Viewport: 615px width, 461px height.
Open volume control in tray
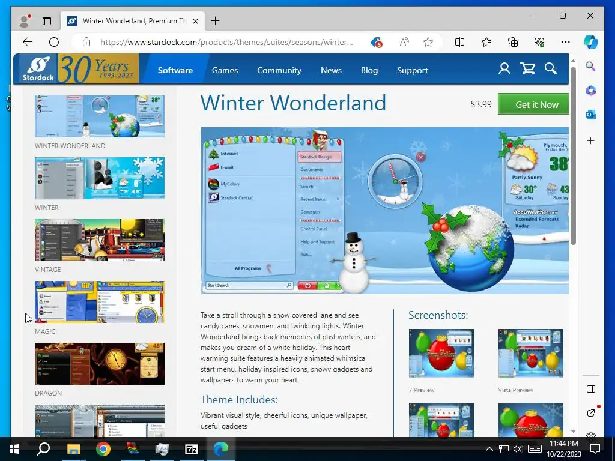click(518, 449)
